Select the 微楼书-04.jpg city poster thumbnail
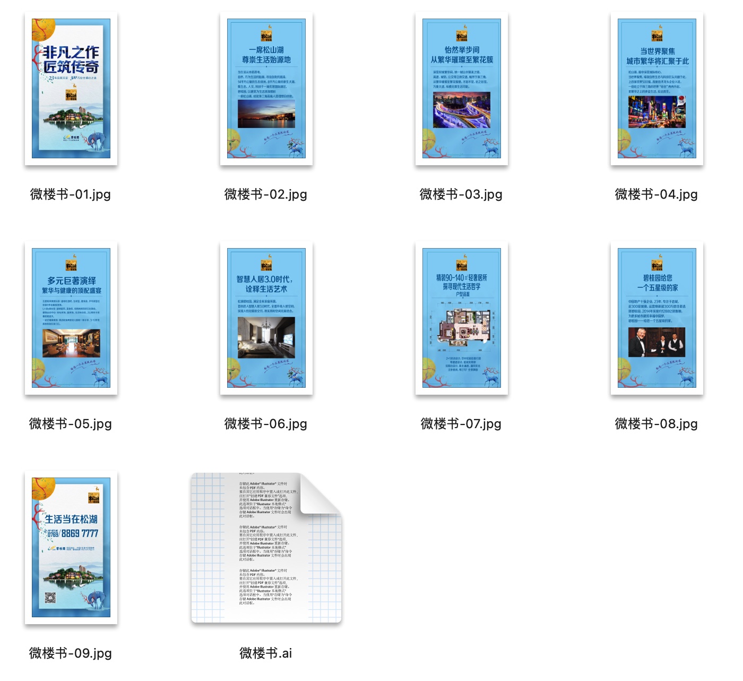This screenshot has height=681, width=743. 657,89
